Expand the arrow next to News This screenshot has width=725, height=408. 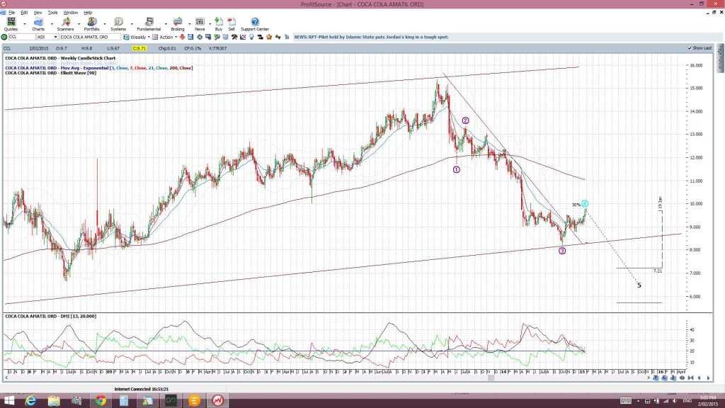coord(210,23)
